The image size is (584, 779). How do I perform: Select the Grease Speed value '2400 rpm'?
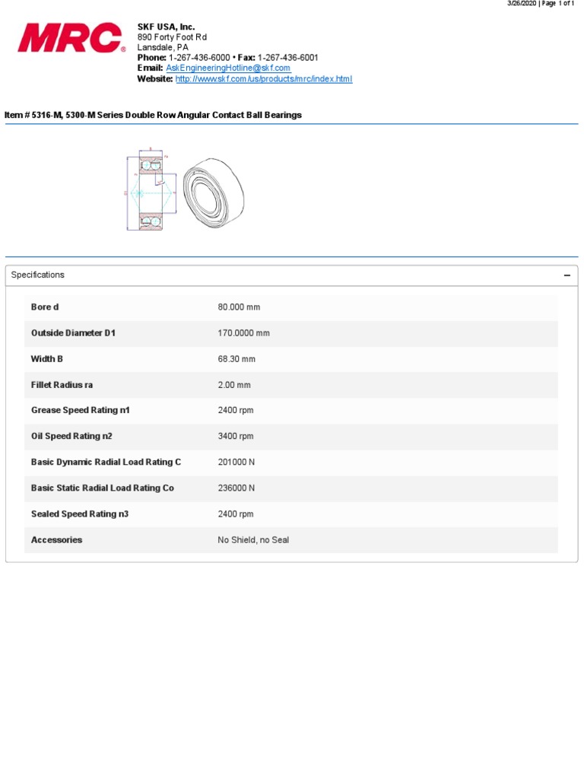tap(236, 410)
